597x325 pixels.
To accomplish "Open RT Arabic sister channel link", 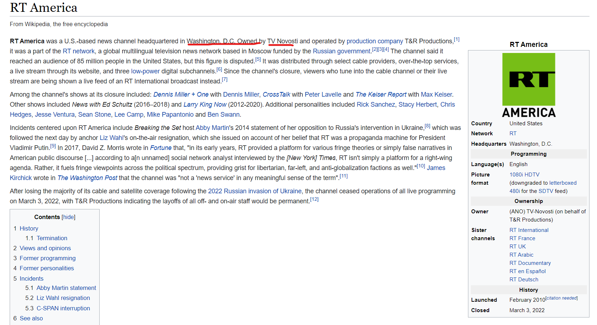I will coord(521,255).
